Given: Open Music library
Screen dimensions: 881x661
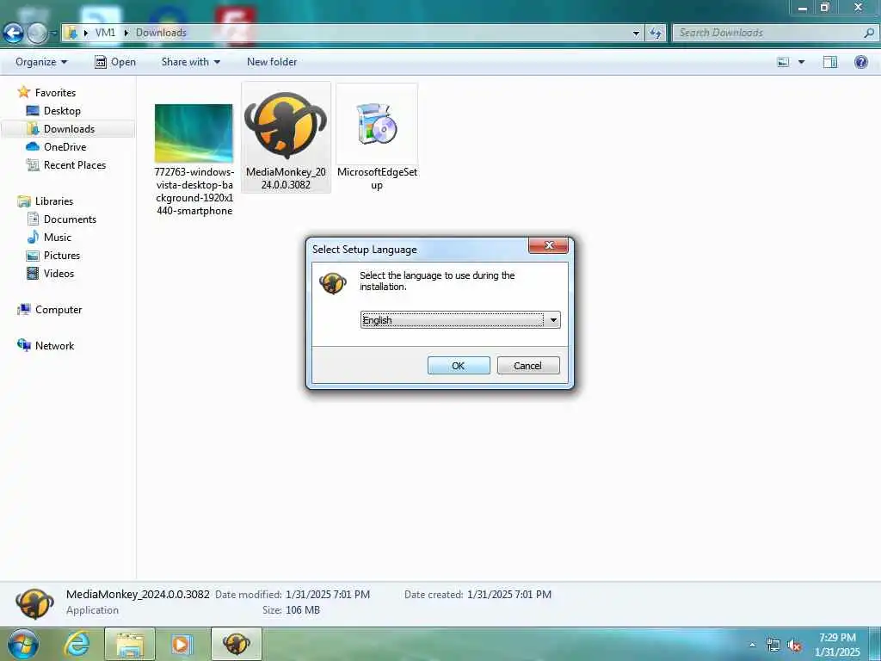Looking at the screenshot, I should point(58,238).
